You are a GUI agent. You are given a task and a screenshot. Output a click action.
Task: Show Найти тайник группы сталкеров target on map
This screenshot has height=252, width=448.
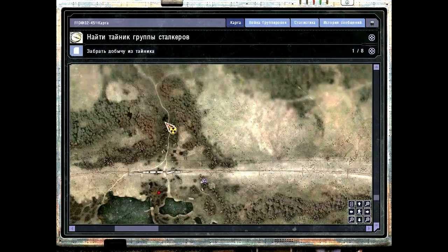372,37
